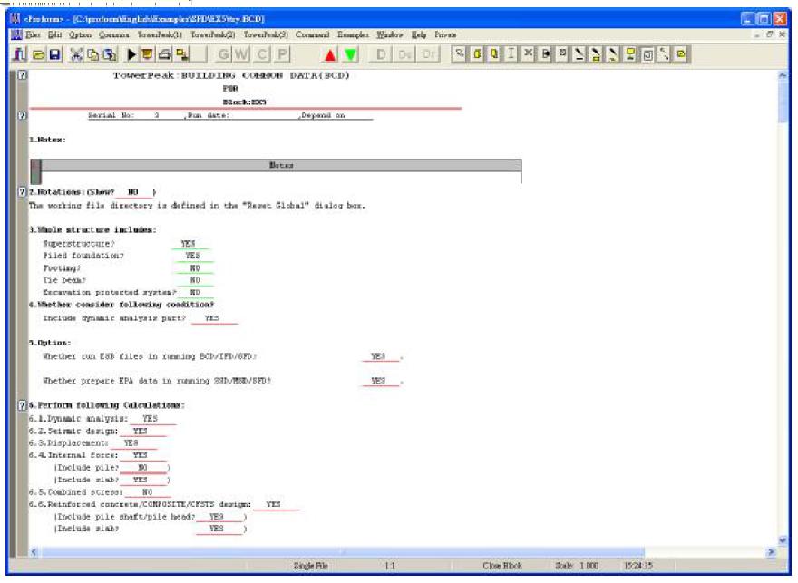Open the TowerPeak(1) menu
The image size is (798, 583).
(160, 34)
